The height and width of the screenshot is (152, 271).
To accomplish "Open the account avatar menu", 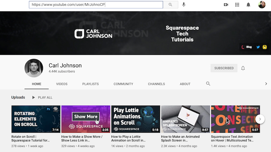I will pos(262,5).
